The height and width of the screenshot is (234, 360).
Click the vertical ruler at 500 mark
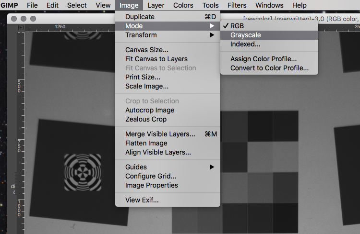19,86
